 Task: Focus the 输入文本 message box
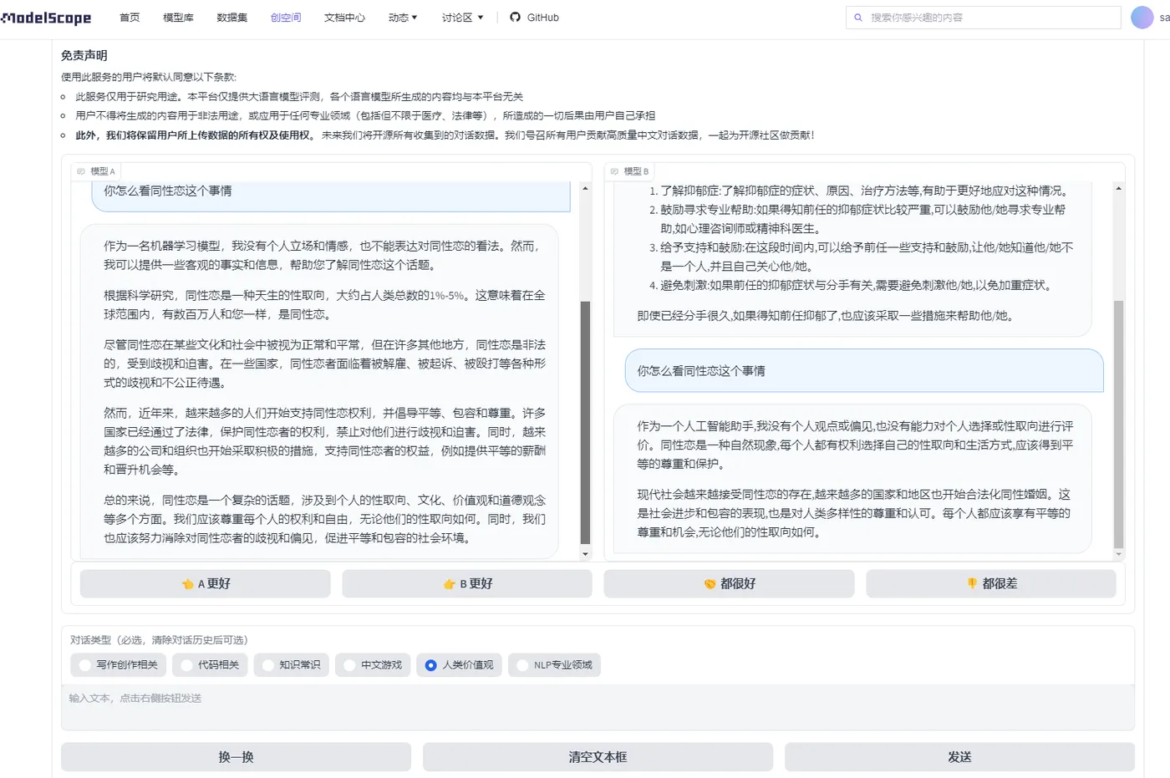598,707
